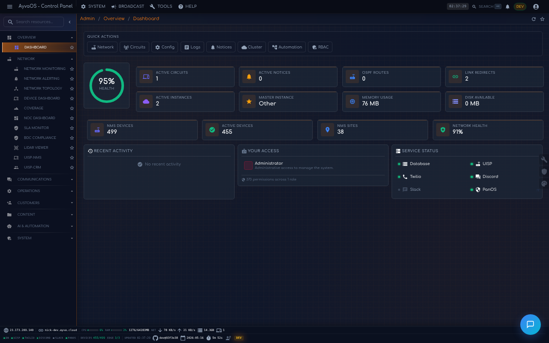This screenshot has width=549, height=343.
Task: Bookmark page with breadcrumb star icon
Action: click(x=542, y=19)
